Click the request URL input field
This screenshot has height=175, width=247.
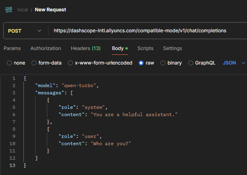pyautogui.click(x=140, y=31)
